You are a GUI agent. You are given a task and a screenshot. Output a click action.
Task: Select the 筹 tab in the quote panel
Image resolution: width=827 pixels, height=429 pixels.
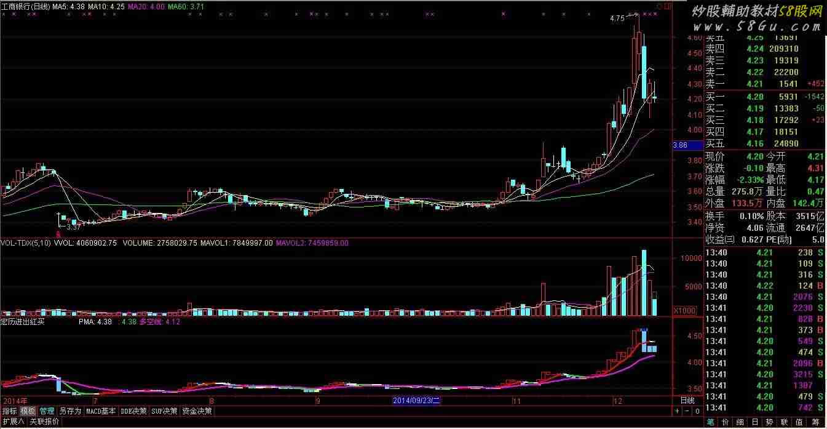816,422
